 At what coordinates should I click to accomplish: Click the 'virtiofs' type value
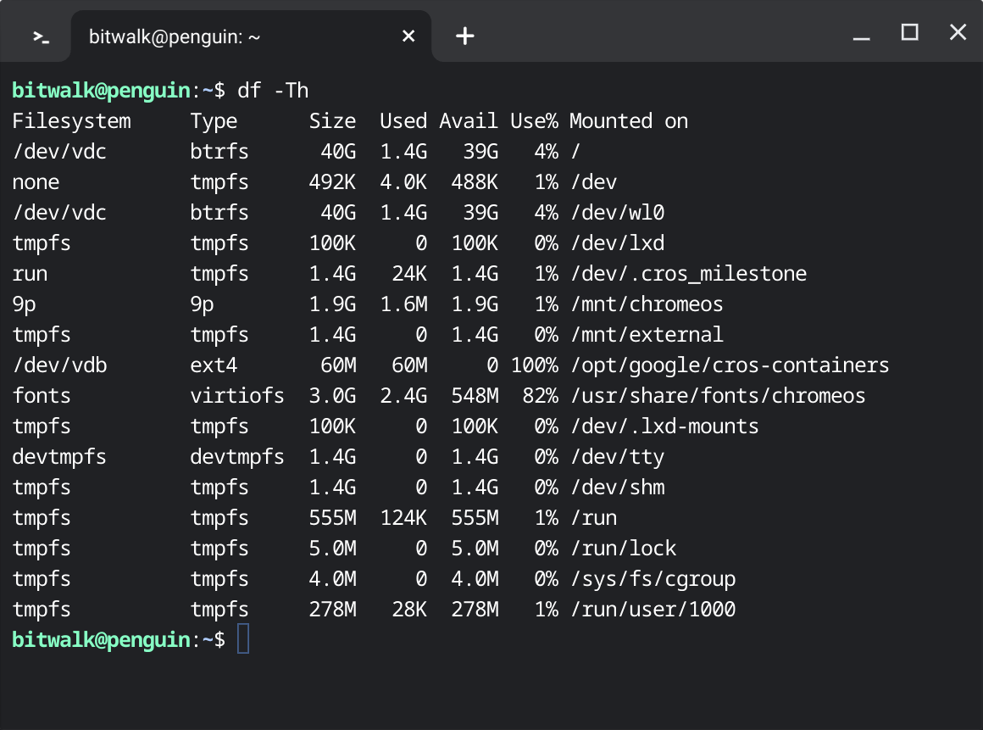237,396
